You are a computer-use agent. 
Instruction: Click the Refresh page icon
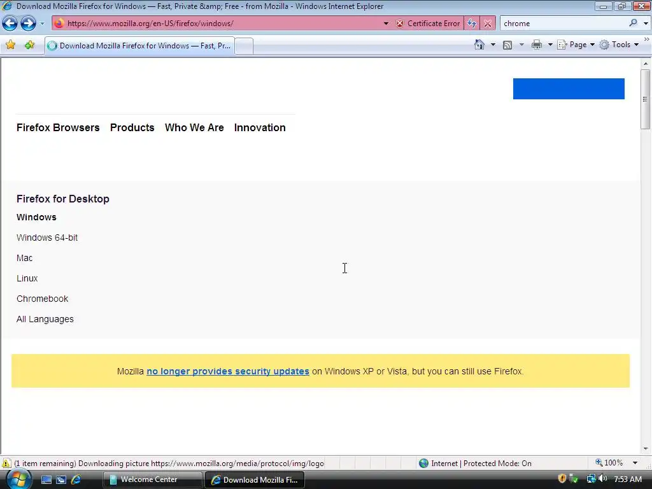point(472,24)
